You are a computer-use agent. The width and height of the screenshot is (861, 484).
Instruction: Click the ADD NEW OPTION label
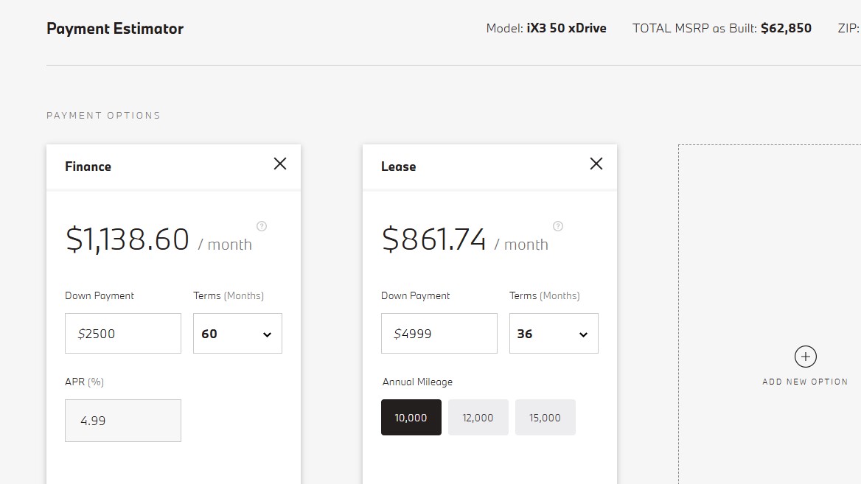805,382
